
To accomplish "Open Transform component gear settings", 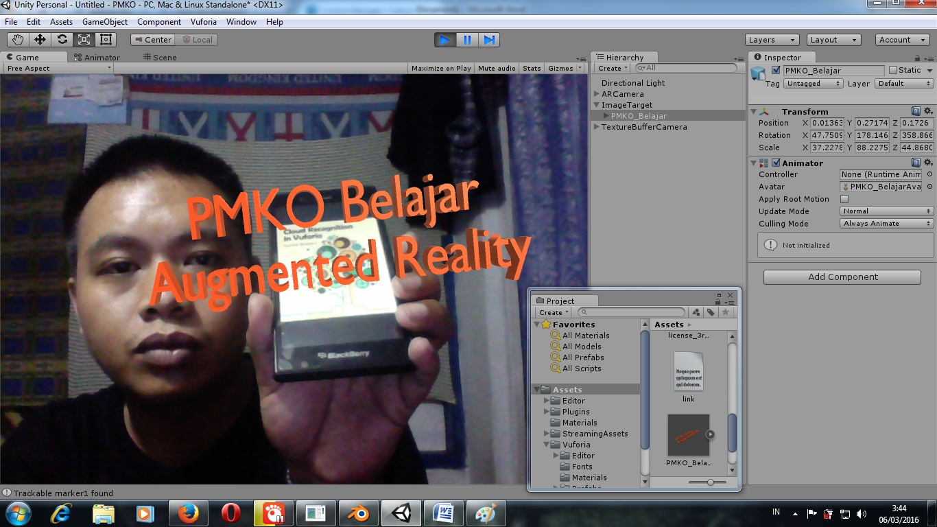I will click(x=928, y=111).
